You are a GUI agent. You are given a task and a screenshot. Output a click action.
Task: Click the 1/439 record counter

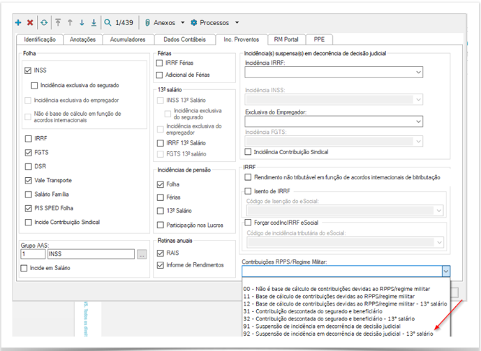(124, 23)
